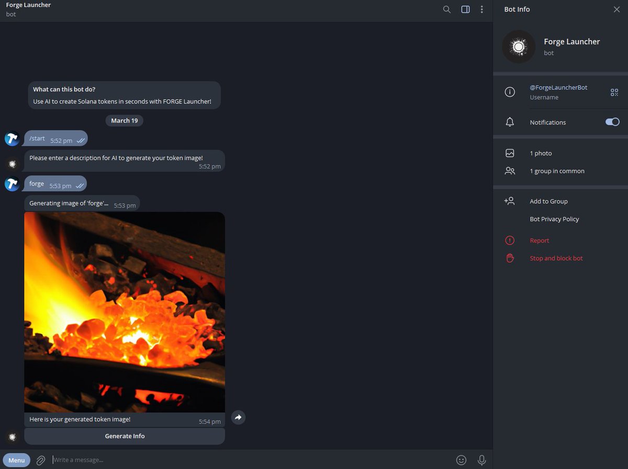628x469 pixels.
Task: Click the add-person icon beside Add to Group
Action: pyautogui.click(x=510, y=201)
